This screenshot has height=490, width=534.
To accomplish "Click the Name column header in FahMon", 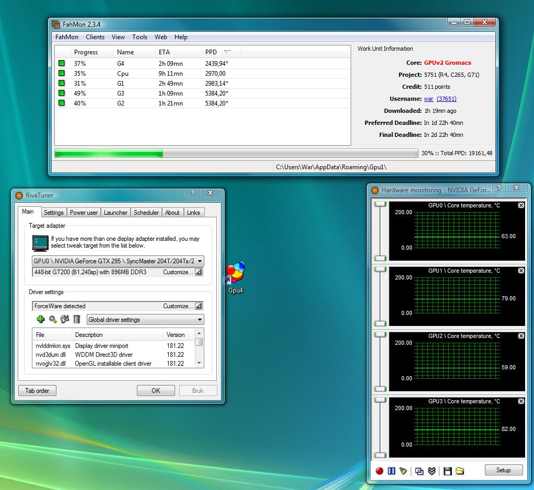I will [134, 52].
